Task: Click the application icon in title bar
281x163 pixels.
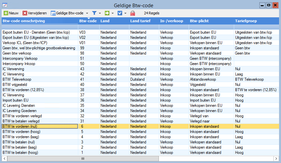Action: (5, 5)
